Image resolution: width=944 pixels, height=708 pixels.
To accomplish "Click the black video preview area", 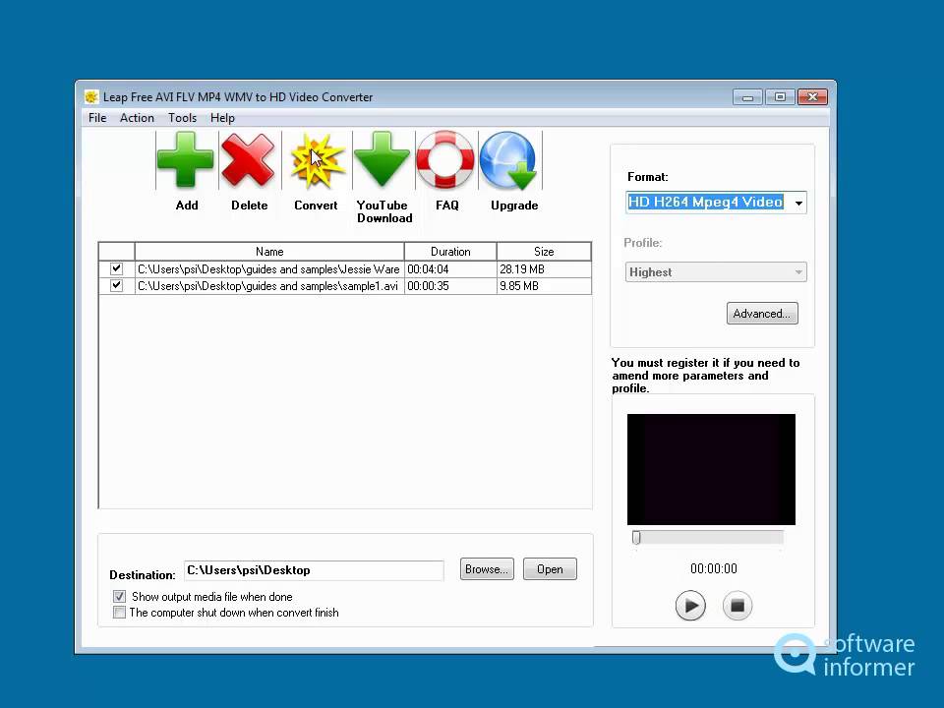I will (711, 469).
